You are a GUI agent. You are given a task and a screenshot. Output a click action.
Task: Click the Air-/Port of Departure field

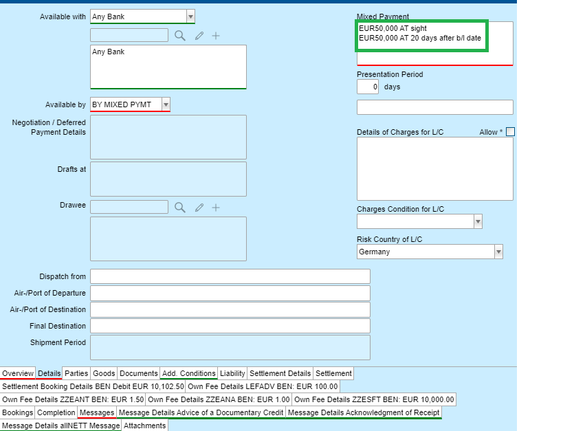(x=230, y=293)
